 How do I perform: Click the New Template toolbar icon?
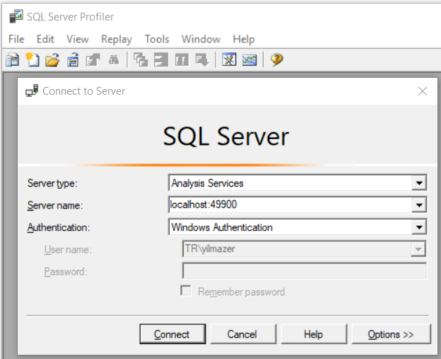pyautogui.click(x=33, y=60)
